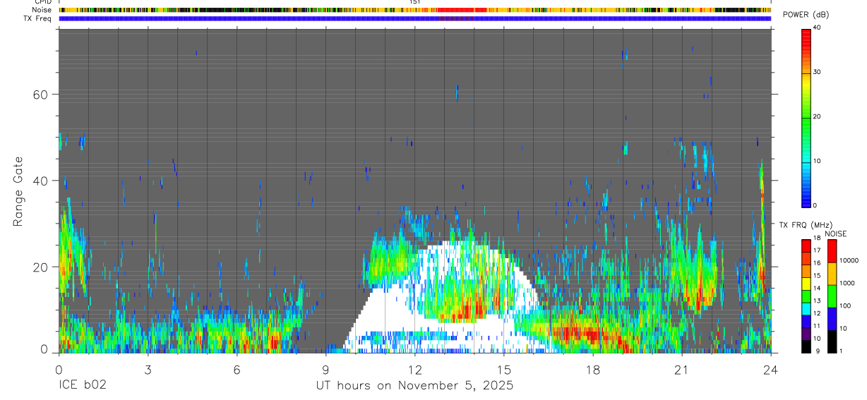Image resolution: width=867 pixels, height=400 pixels.
Task: Click the CPID value 151
Action: point(414,3)
